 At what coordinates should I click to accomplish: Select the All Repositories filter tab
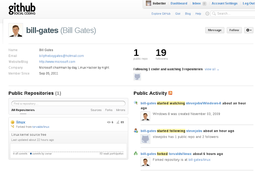click(x=23, y=110)
